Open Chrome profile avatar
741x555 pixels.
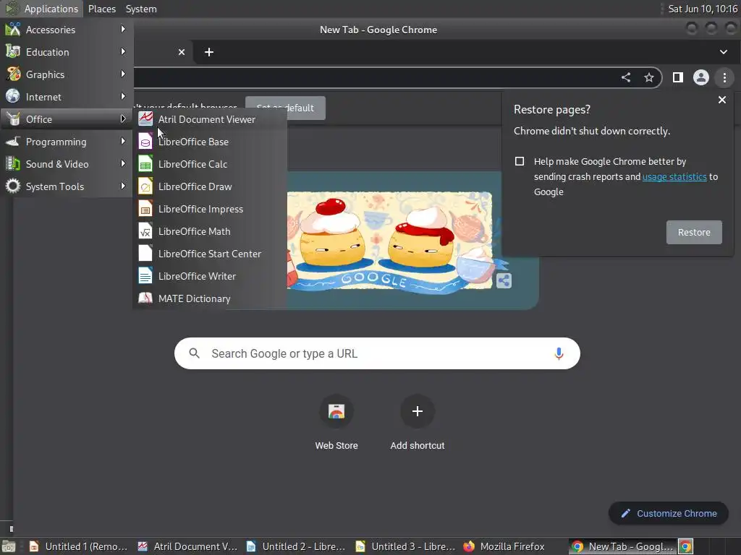pyautogui.click(x=700, y=77)
